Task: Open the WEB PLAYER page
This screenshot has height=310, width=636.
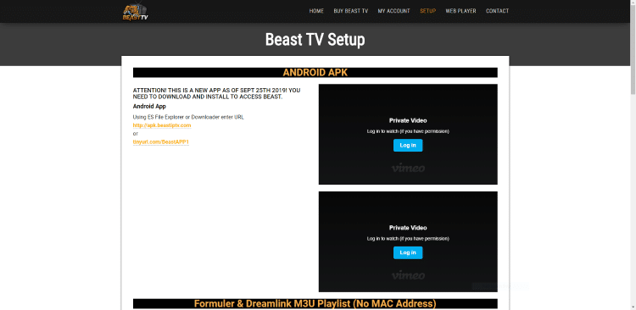Action: pyautogui.click(x=460, y=11)
